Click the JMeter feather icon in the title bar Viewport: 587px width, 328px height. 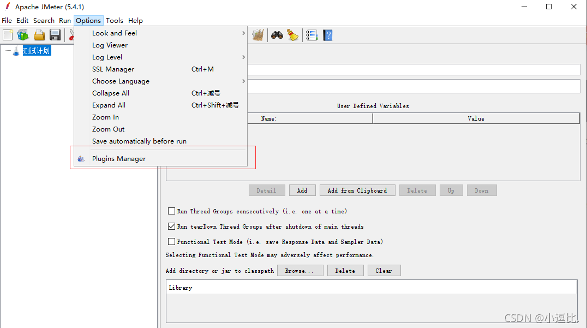coord(8,7)
